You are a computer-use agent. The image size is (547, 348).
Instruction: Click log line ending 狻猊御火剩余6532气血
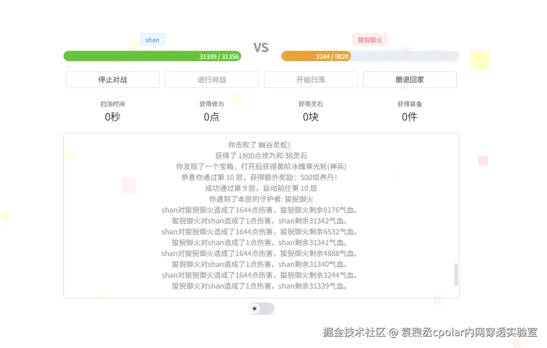click(259, 231)
